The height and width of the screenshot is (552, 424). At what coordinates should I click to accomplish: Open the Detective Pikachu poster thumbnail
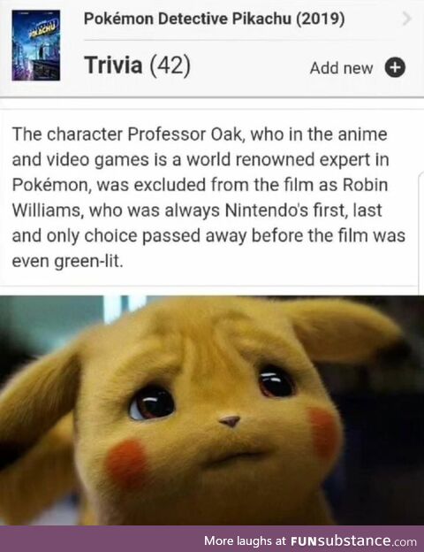point(36,45)
